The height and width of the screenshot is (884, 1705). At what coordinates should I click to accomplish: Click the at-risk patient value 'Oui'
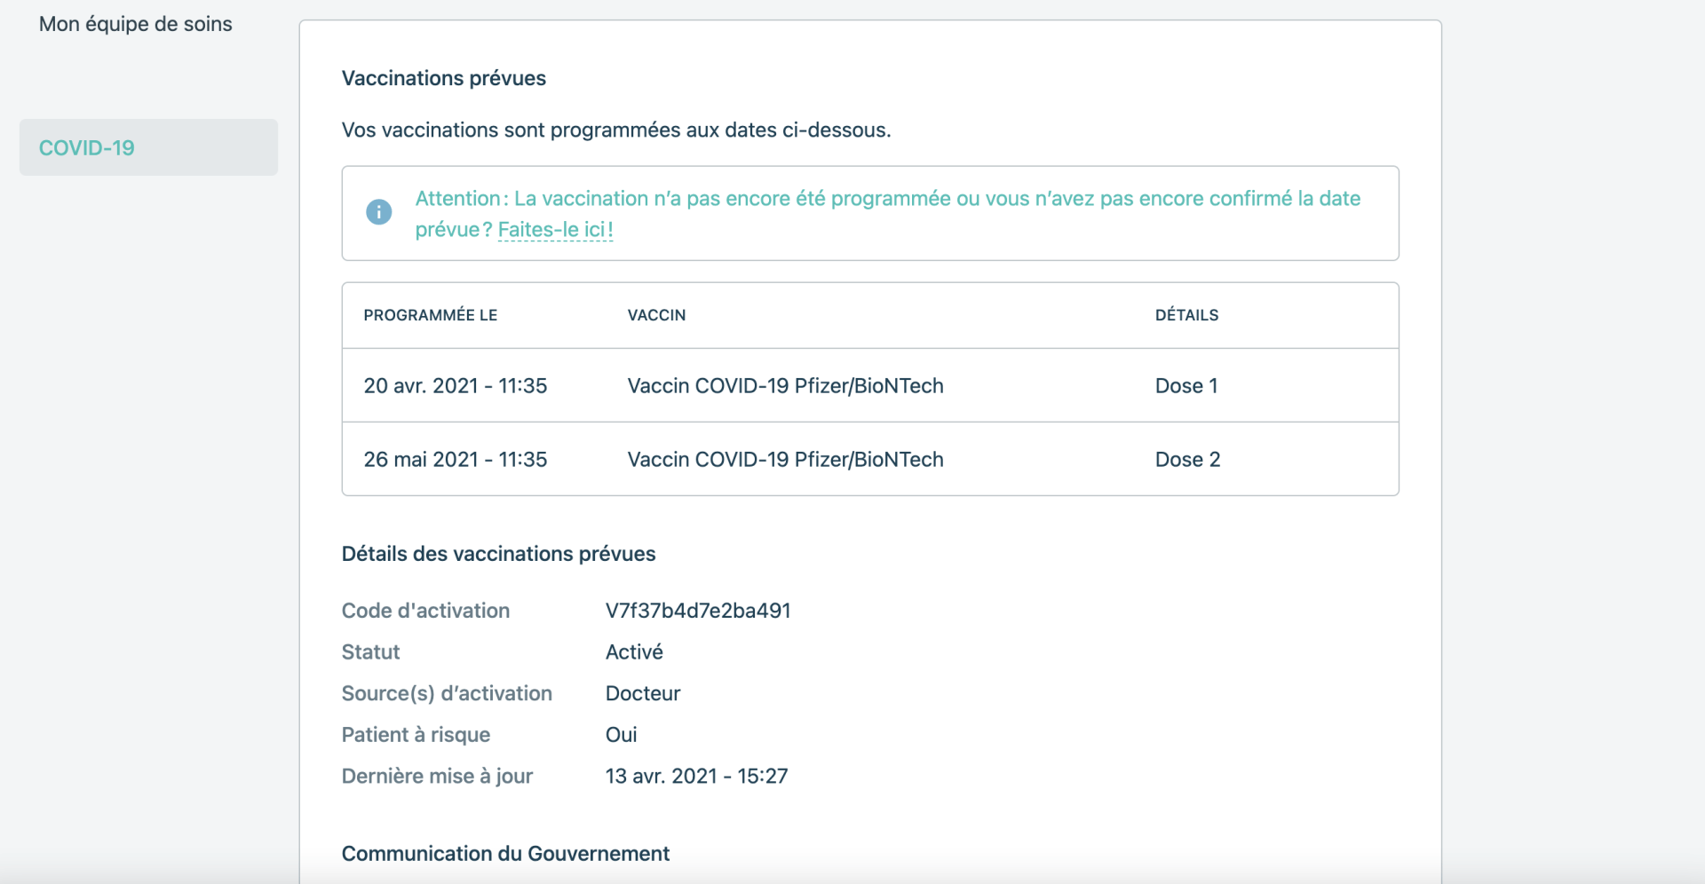[622, 735]
